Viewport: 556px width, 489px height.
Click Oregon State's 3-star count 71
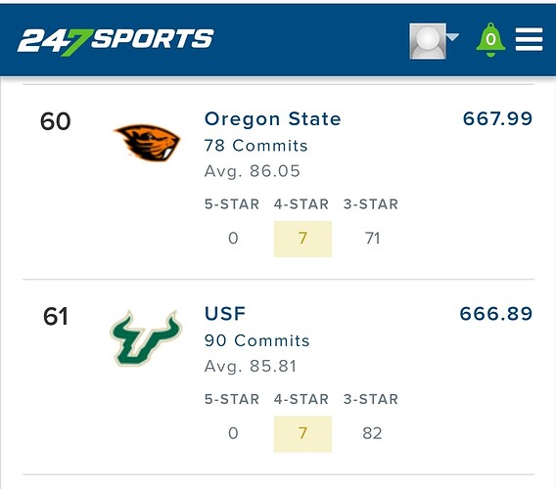[372, 238]
